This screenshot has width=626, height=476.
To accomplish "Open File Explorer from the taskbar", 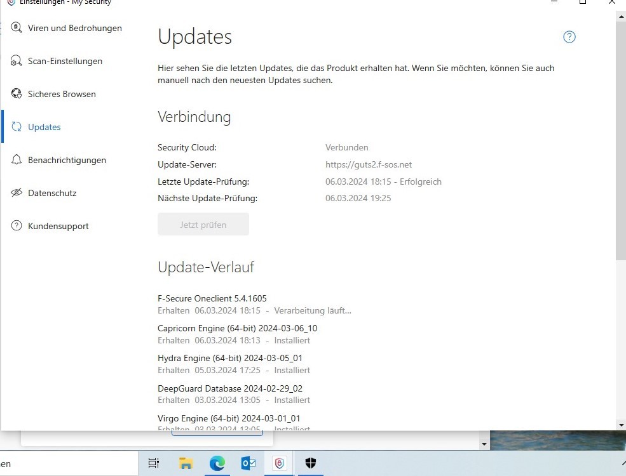I will coord(186,464).
